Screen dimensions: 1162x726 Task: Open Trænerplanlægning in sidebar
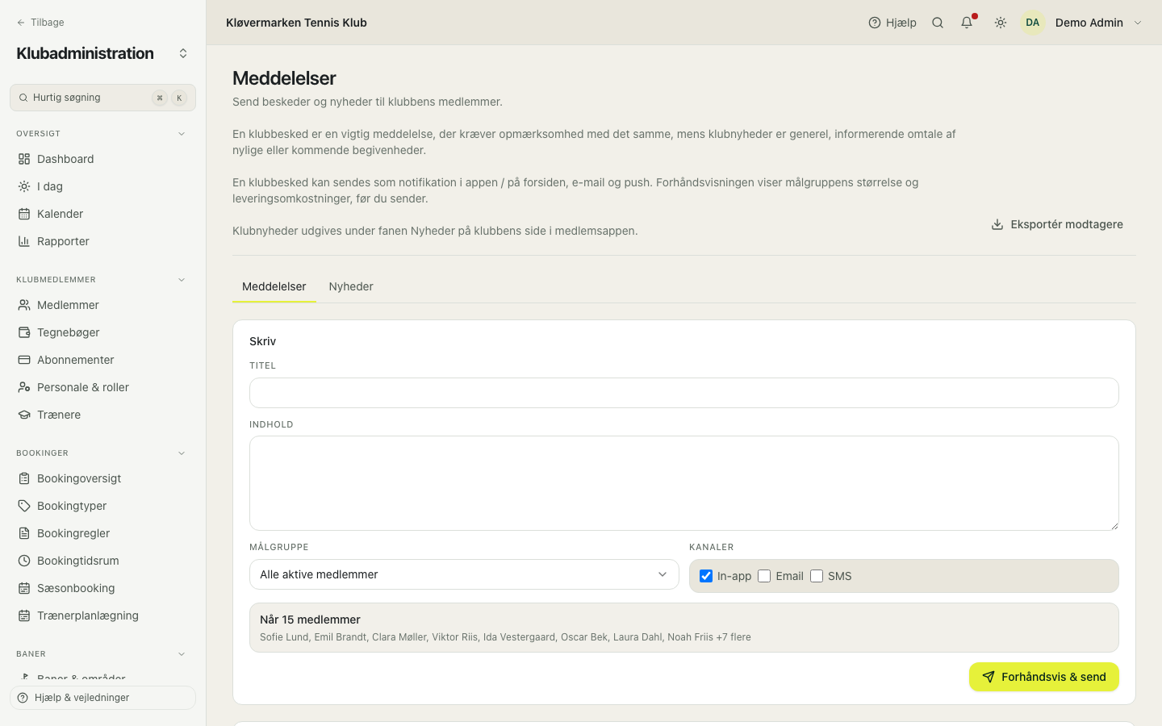102,615
